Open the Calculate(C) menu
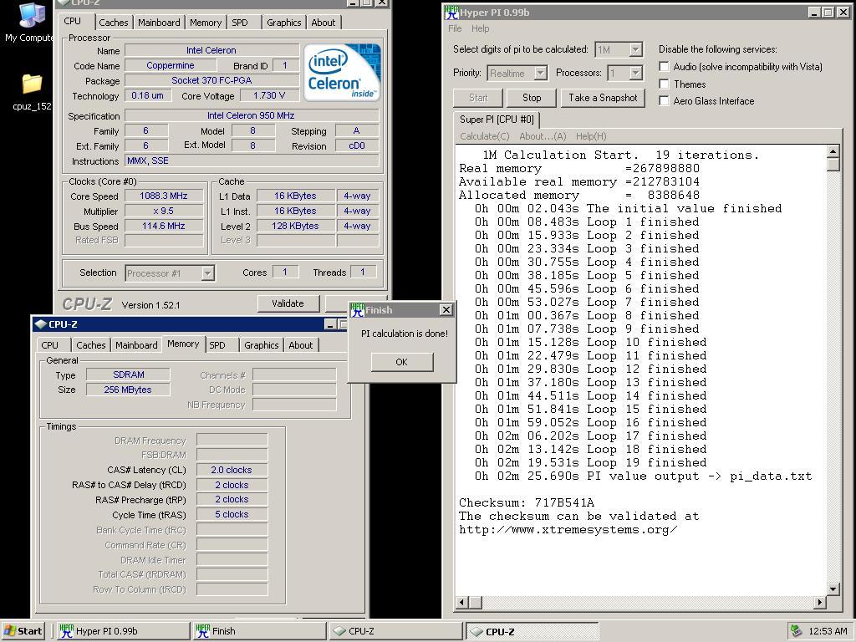 point(484,136)
